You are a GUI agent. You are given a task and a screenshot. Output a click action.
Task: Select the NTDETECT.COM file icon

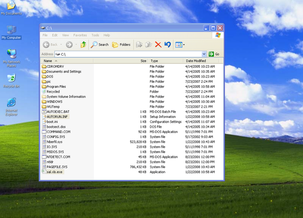pyautogui.click(x=44, y=157)
